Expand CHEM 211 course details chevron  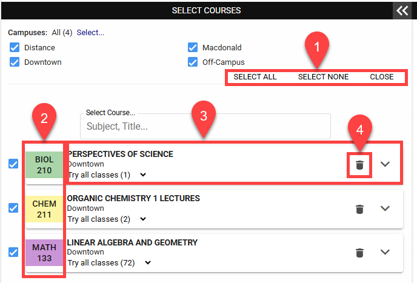click(x=385, y=208)
